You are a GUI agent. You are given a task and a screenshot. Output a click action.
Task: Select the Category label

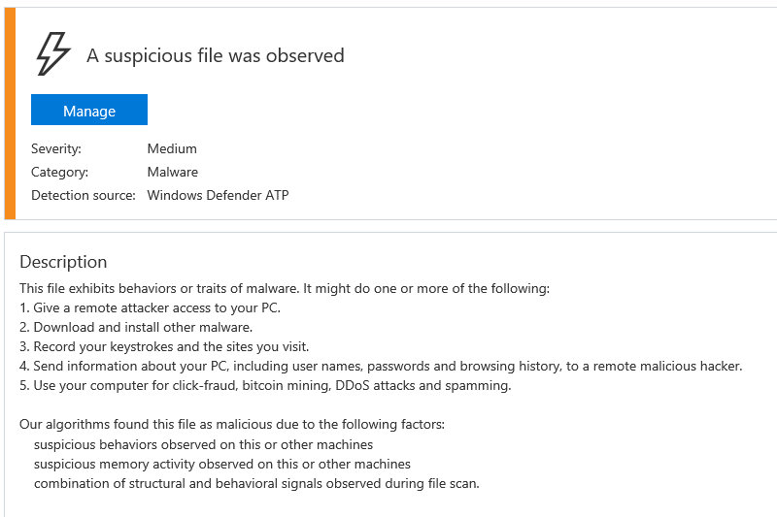59,172
